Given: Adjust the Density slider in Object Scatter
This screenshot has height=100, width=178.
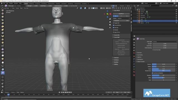Looking at the screenshot, I should click(x=164, y=64).
